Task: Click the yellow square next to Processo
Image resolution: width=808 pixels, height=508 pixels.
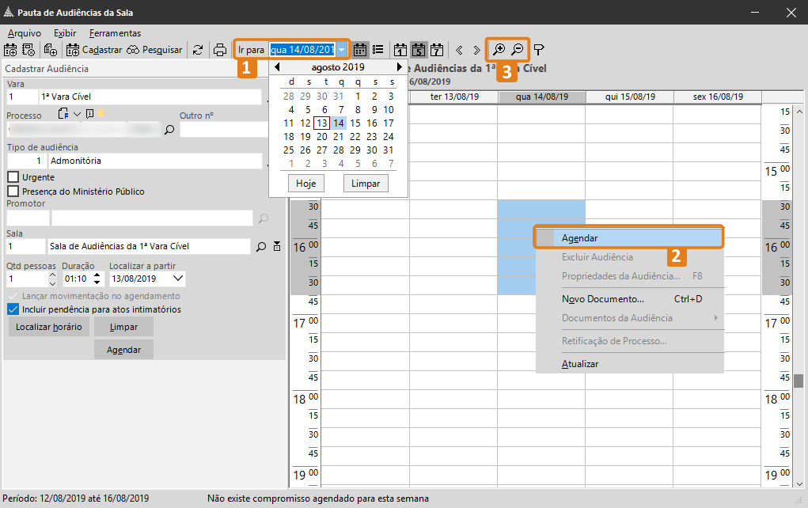Action: point(101,113)
